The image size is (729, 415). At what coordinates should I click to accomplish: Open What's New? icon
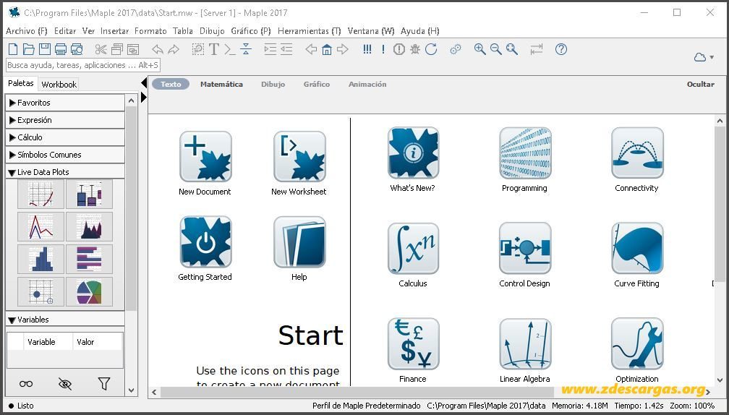click(x=414, y=153)
